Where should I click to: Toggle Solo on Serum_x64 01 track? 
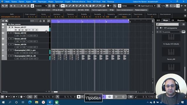click(x=12, y=27)
